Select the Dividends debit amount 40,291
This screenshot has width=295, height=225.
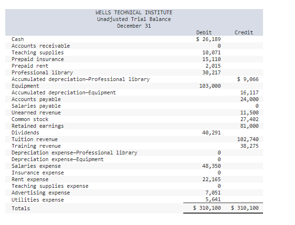[211, 133]
